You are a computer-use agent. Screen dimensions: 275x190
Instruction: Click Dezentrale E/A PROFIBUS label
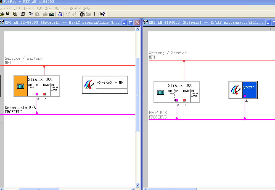pos(20,110)
